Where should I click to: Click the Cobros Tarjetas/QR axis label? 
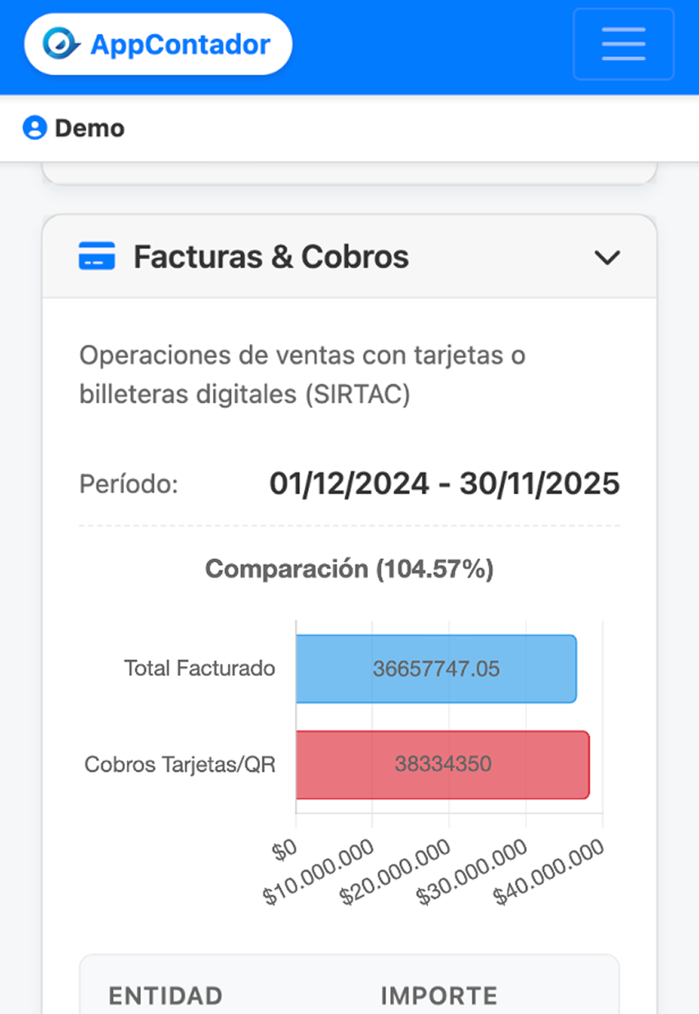[x=180, y=764]
